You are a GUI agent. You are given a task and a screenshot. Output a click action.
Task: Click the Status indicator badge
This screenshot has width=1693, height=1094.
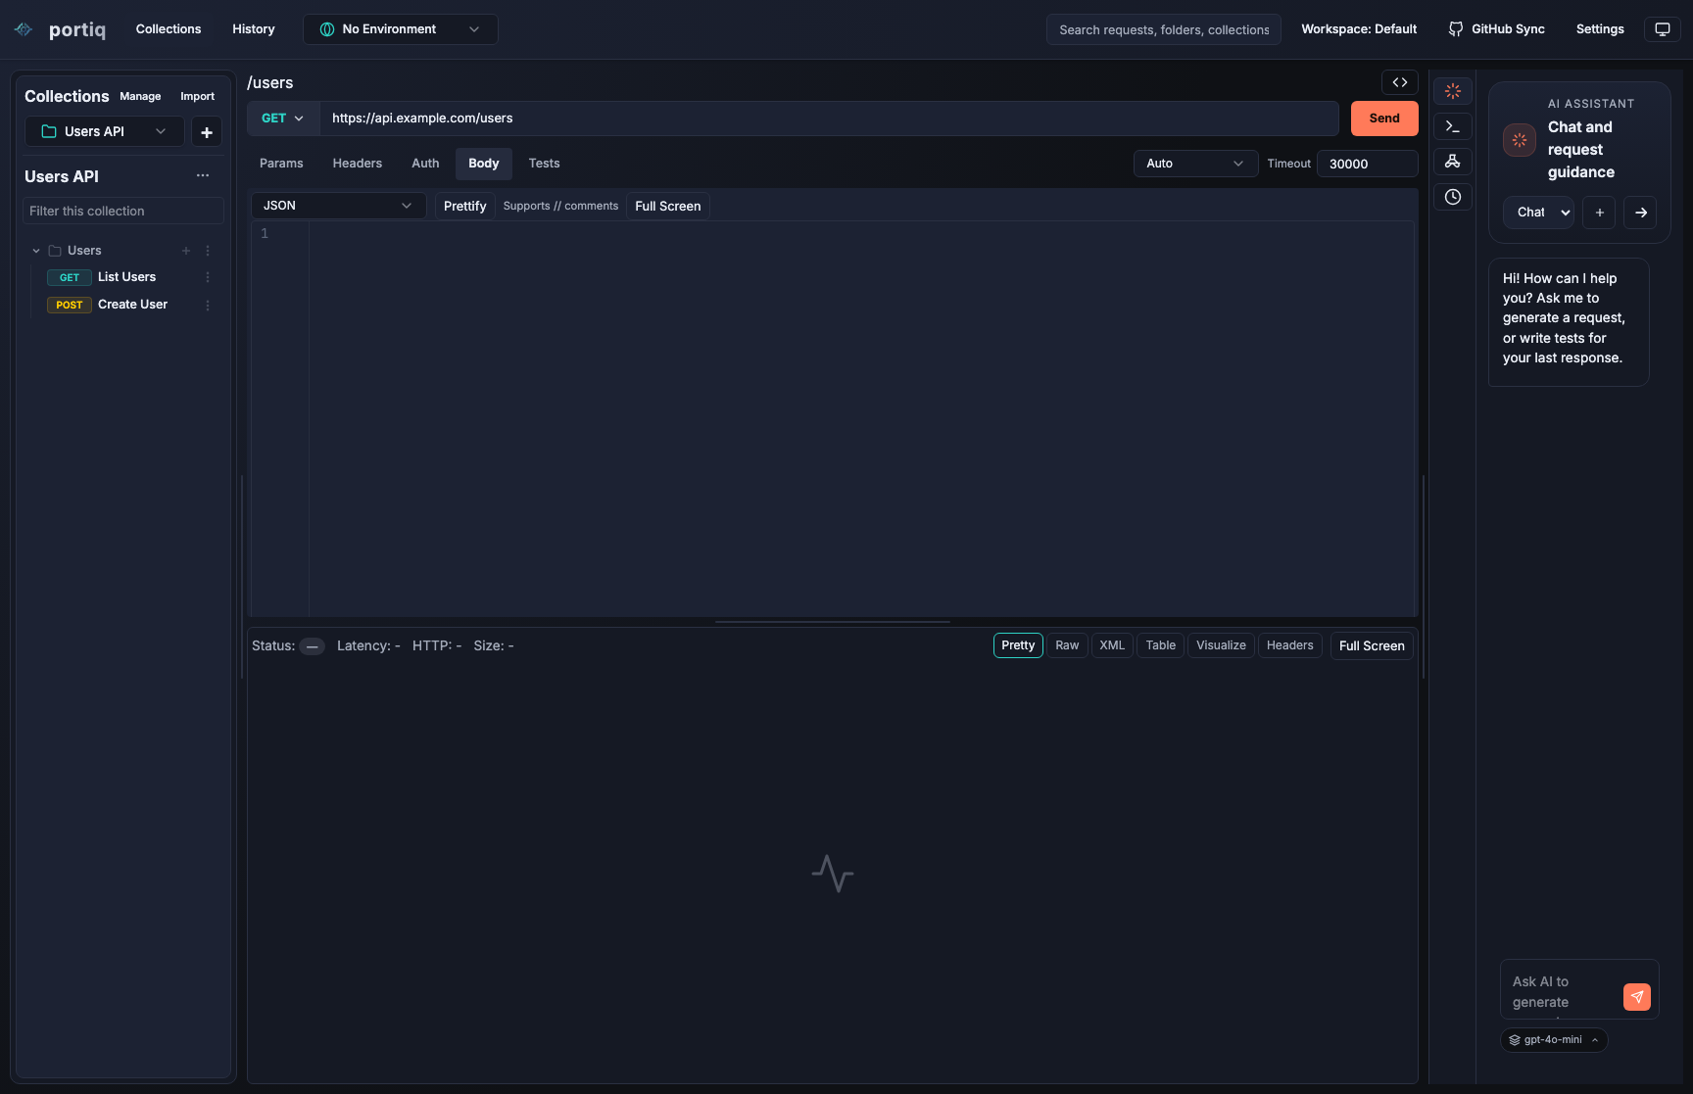click(313, 646)
